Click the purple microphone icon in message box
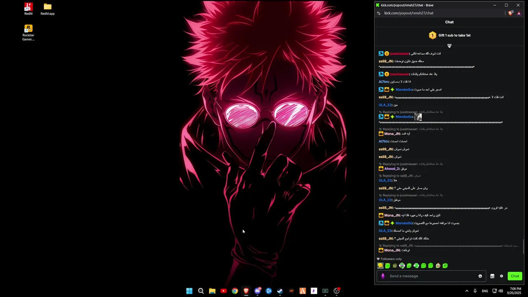528x297 pixels. (x=383, y=276)
